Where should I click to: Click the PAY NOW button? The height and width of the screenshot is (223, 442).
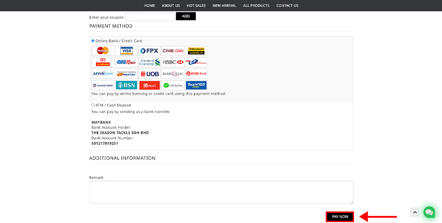[340, 216]
